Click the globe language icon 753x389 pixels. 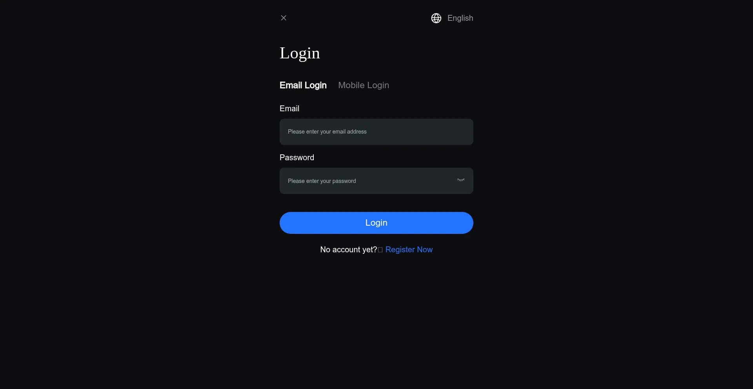pyautogui.click(x=436, y=18)
